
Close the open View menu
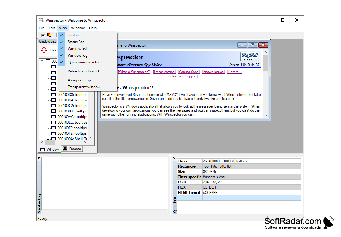point(63,28)
